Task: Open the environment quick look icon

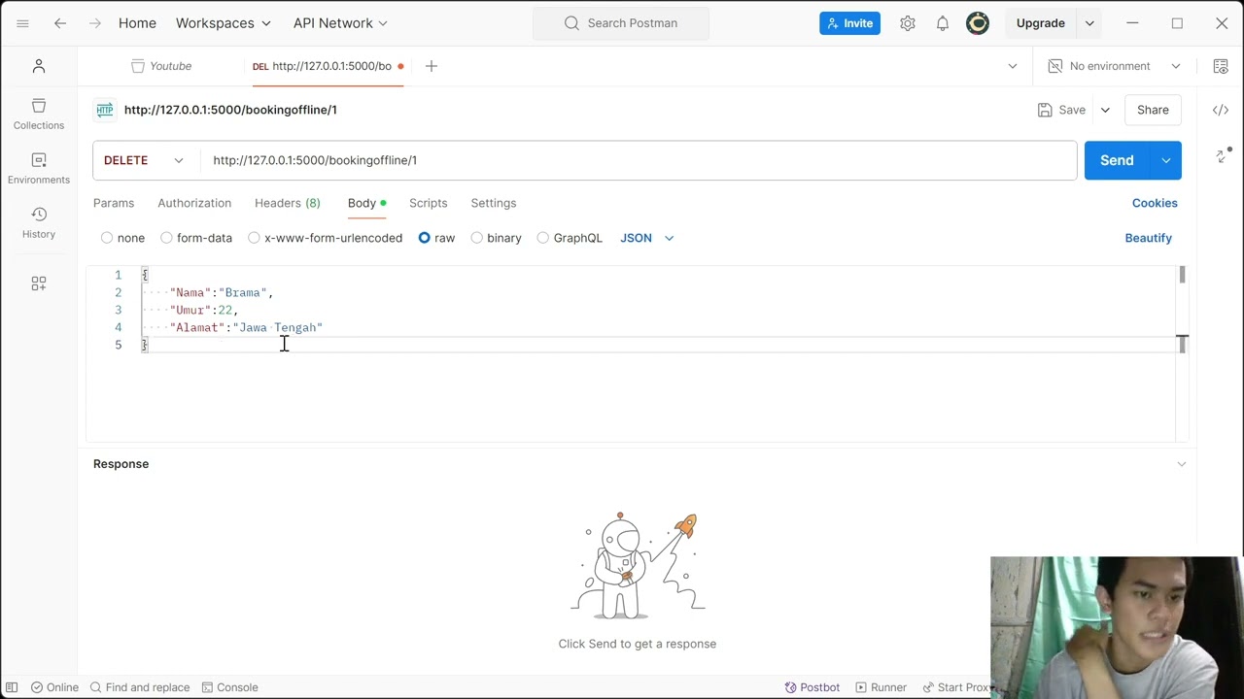Action: point(1221,66)
